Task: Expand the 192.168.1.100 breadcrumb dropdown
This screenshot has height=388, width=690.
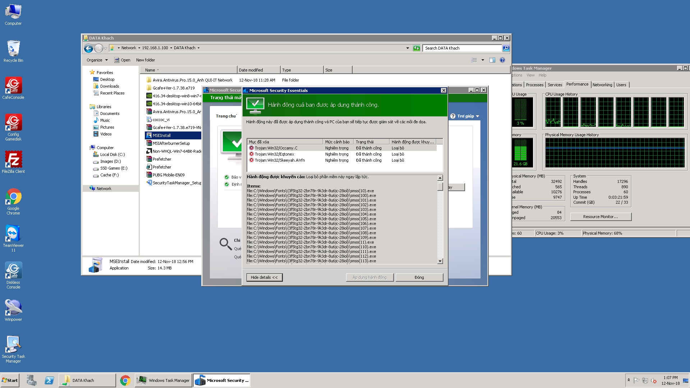Action: [x=171, y=48]
